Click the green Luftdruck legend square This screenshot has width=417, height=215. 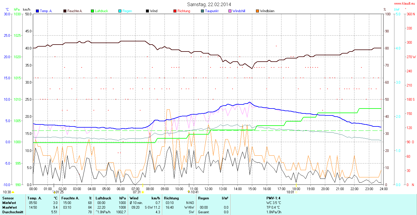click(x=93, y=11)
